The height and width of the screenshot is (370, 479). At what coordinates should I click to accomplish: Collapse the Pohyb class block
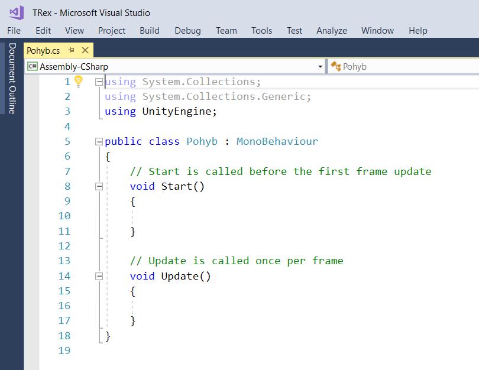tap(99, 142)
